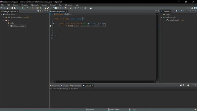Close the hellopeople.java editor tab
Viewport: 197px width, 111px height.
[x=67, y=11]
